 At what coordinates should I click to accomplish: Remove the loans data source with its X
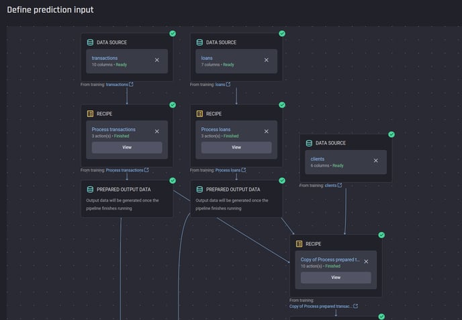(x=267, y=60)
